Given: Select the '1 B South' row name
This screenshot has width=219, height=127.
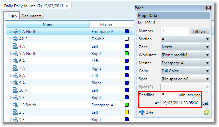Looking at the screenshot, I should [28, 105].
